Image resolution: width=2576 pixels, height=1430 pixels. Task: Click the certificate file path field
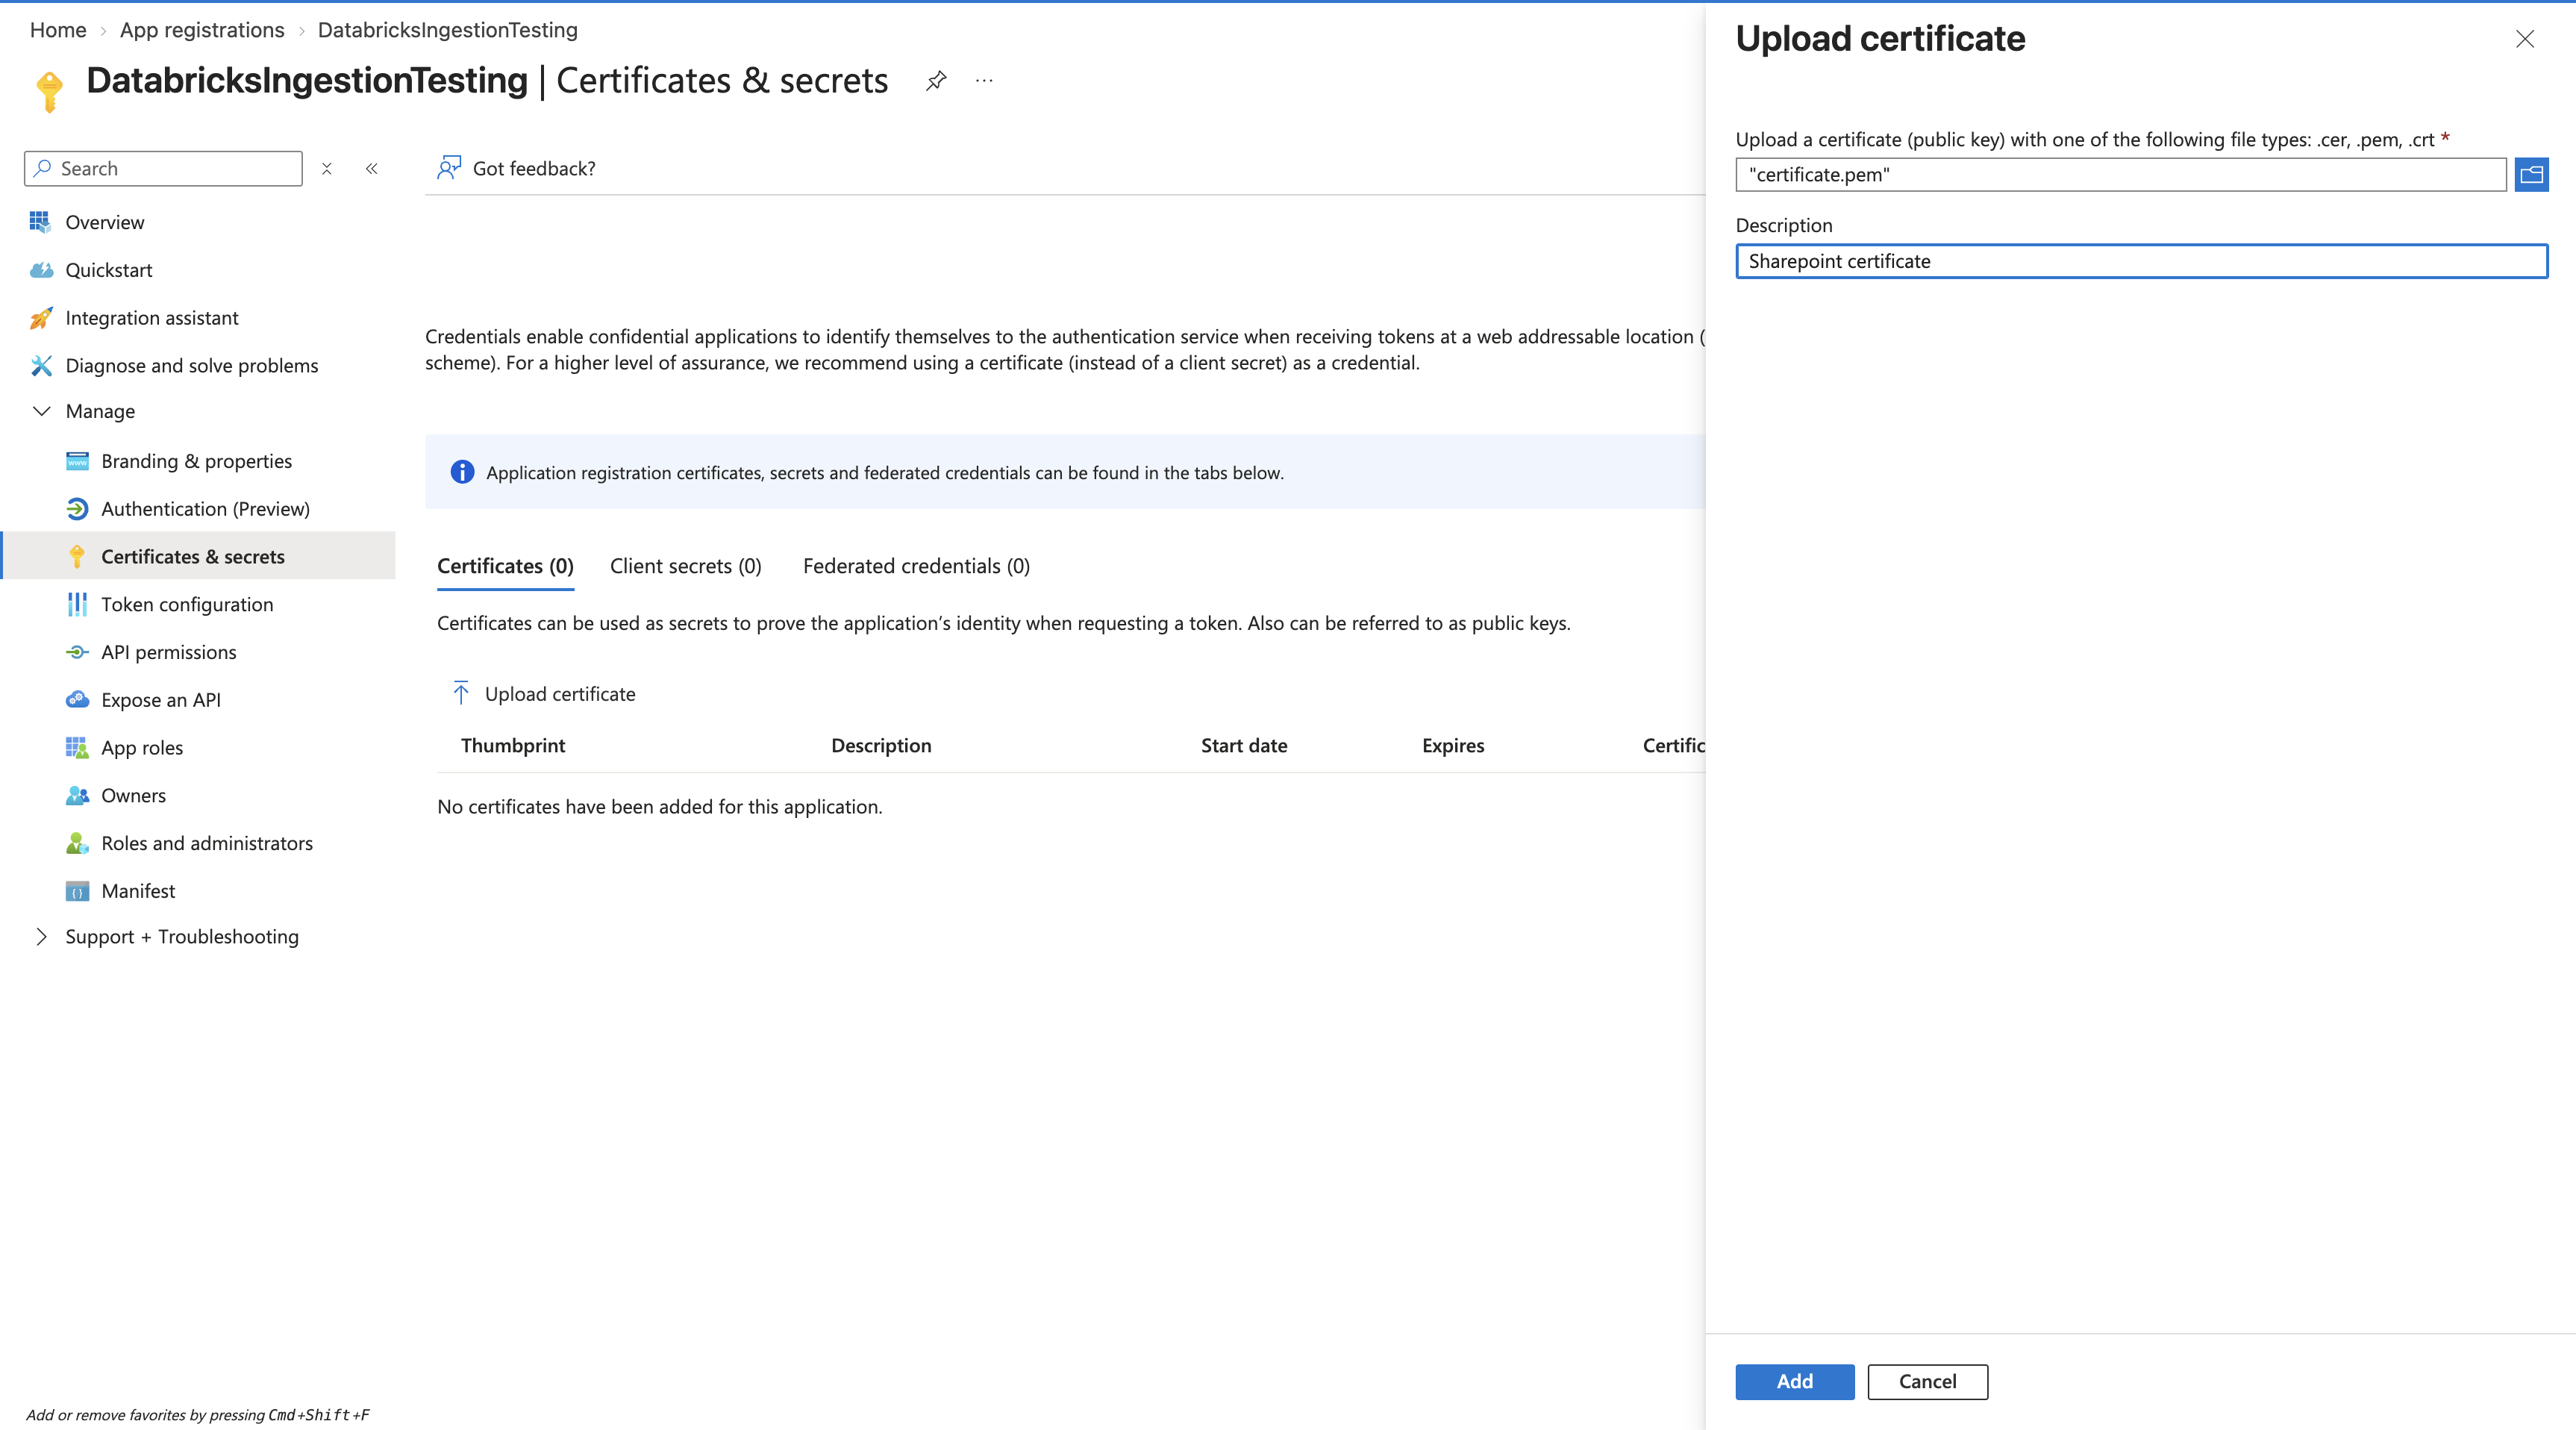pos(2120,175)
